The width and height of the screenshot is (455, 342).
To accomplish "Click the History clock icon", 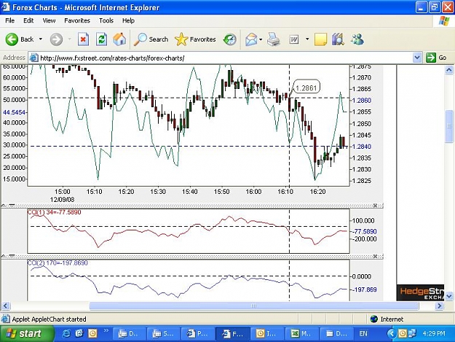I will (230, 39).
